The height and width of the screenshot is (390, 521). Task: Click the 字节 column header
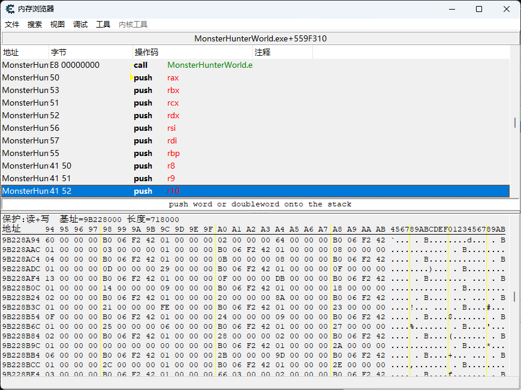pos(90,52)
